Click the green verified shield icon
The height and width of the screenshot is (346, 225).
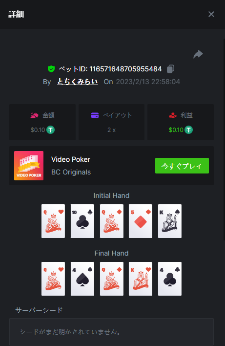(x=51, y=69)
